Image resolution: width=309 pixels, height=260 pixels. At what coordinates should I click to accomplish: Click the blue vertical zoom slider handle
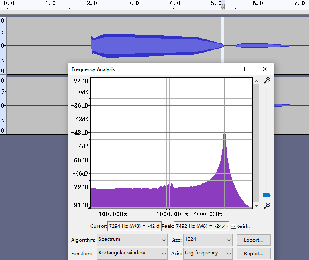point(267,195)
